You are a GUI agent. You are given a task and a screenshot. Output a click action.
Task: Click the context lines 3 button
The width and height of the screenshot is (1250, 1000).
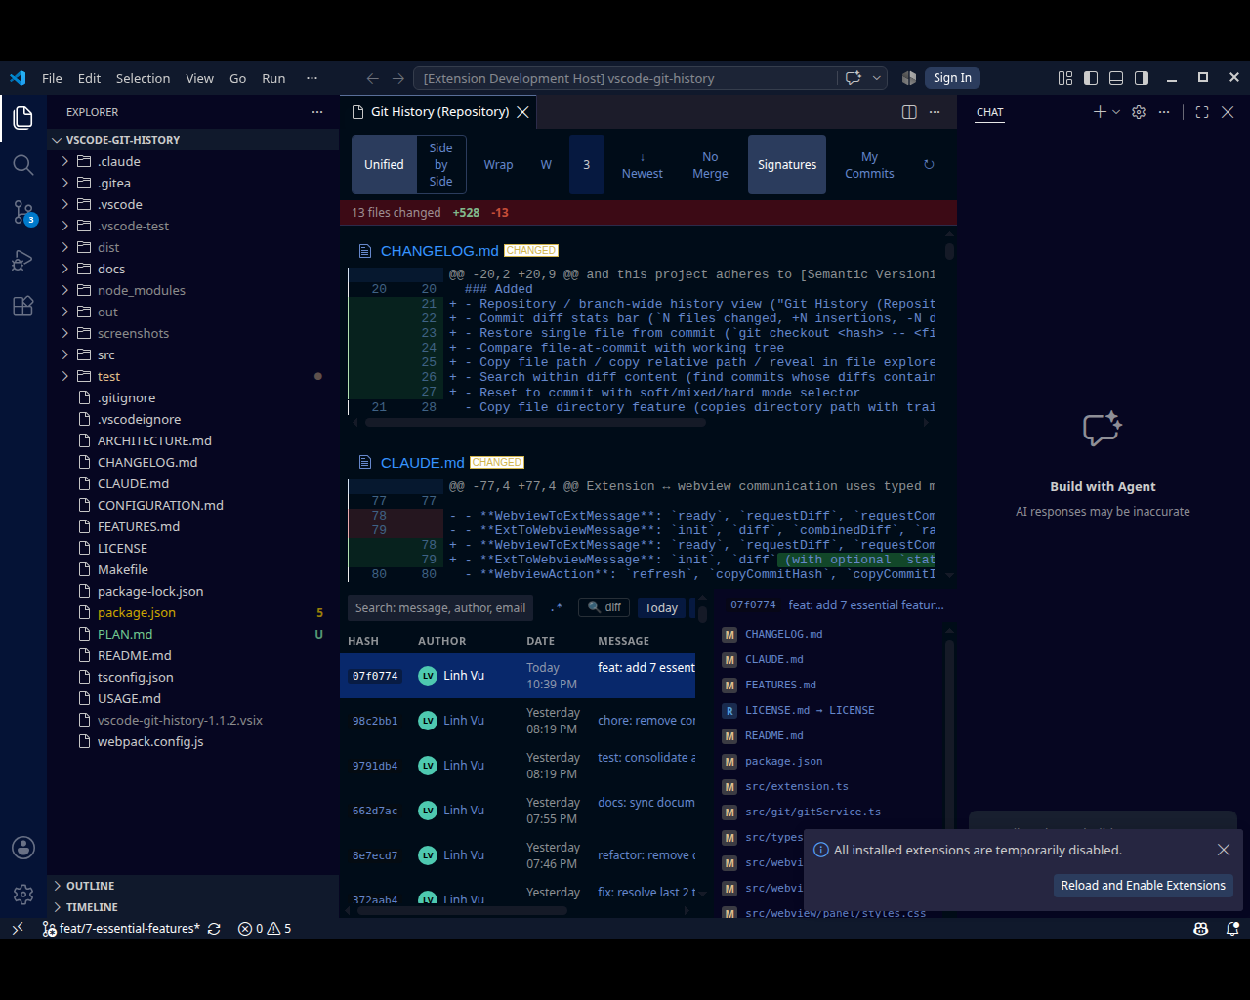click(586, 165)
